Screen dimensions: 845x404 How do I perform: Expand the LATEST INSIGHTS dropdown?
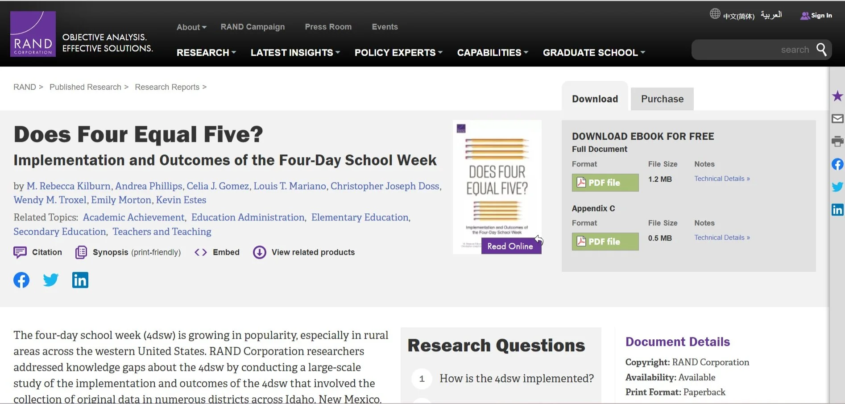(295, 53)
